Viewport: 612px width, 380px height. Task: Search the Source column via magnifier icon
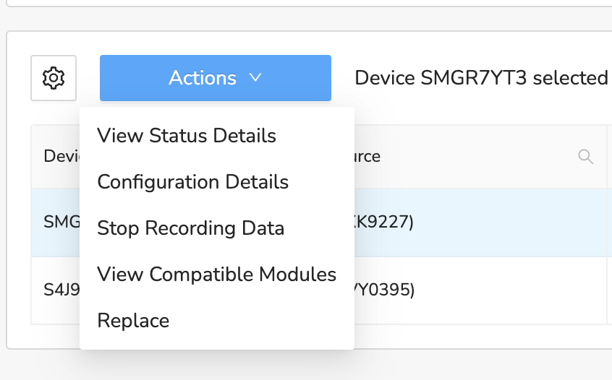pos(586,156)
